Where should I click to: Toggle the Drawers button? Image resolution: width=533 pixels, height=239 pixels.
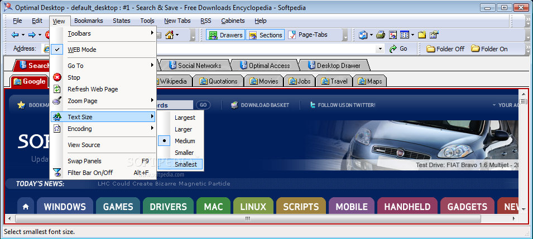[x=225, y=35]
